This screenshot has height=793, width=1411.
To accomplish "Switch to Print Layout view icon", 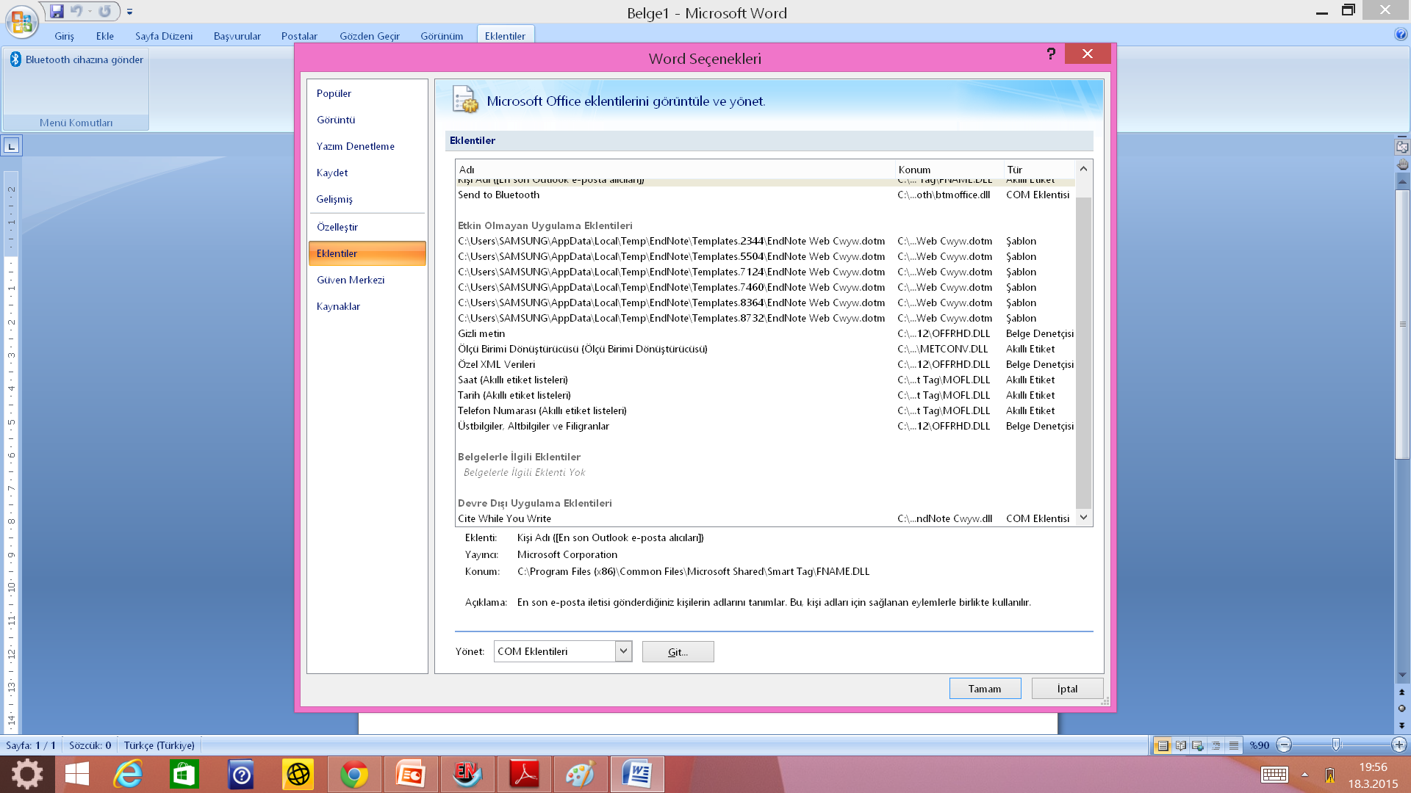I will click(1163, 745).
